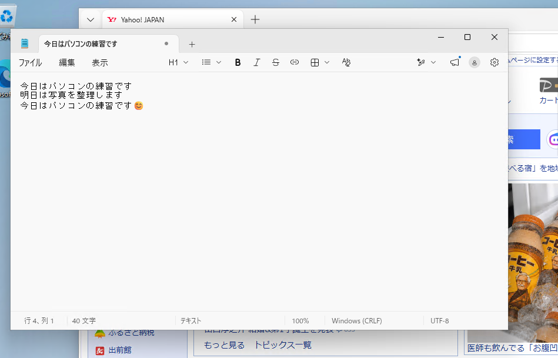Viewport: 558px width, 358px height.
Task: Toggle bold formatting in Notepad
Action: (x=238, y=63)
